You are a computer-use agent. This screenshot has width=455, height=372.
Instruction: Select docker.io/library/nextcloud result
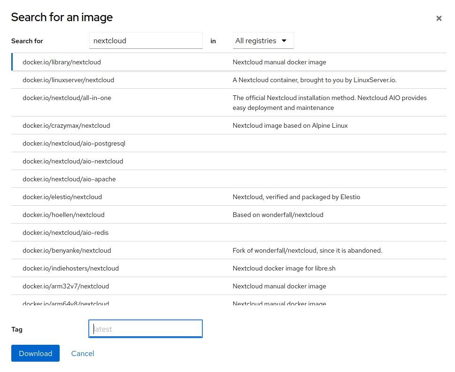tap(62, 62)
